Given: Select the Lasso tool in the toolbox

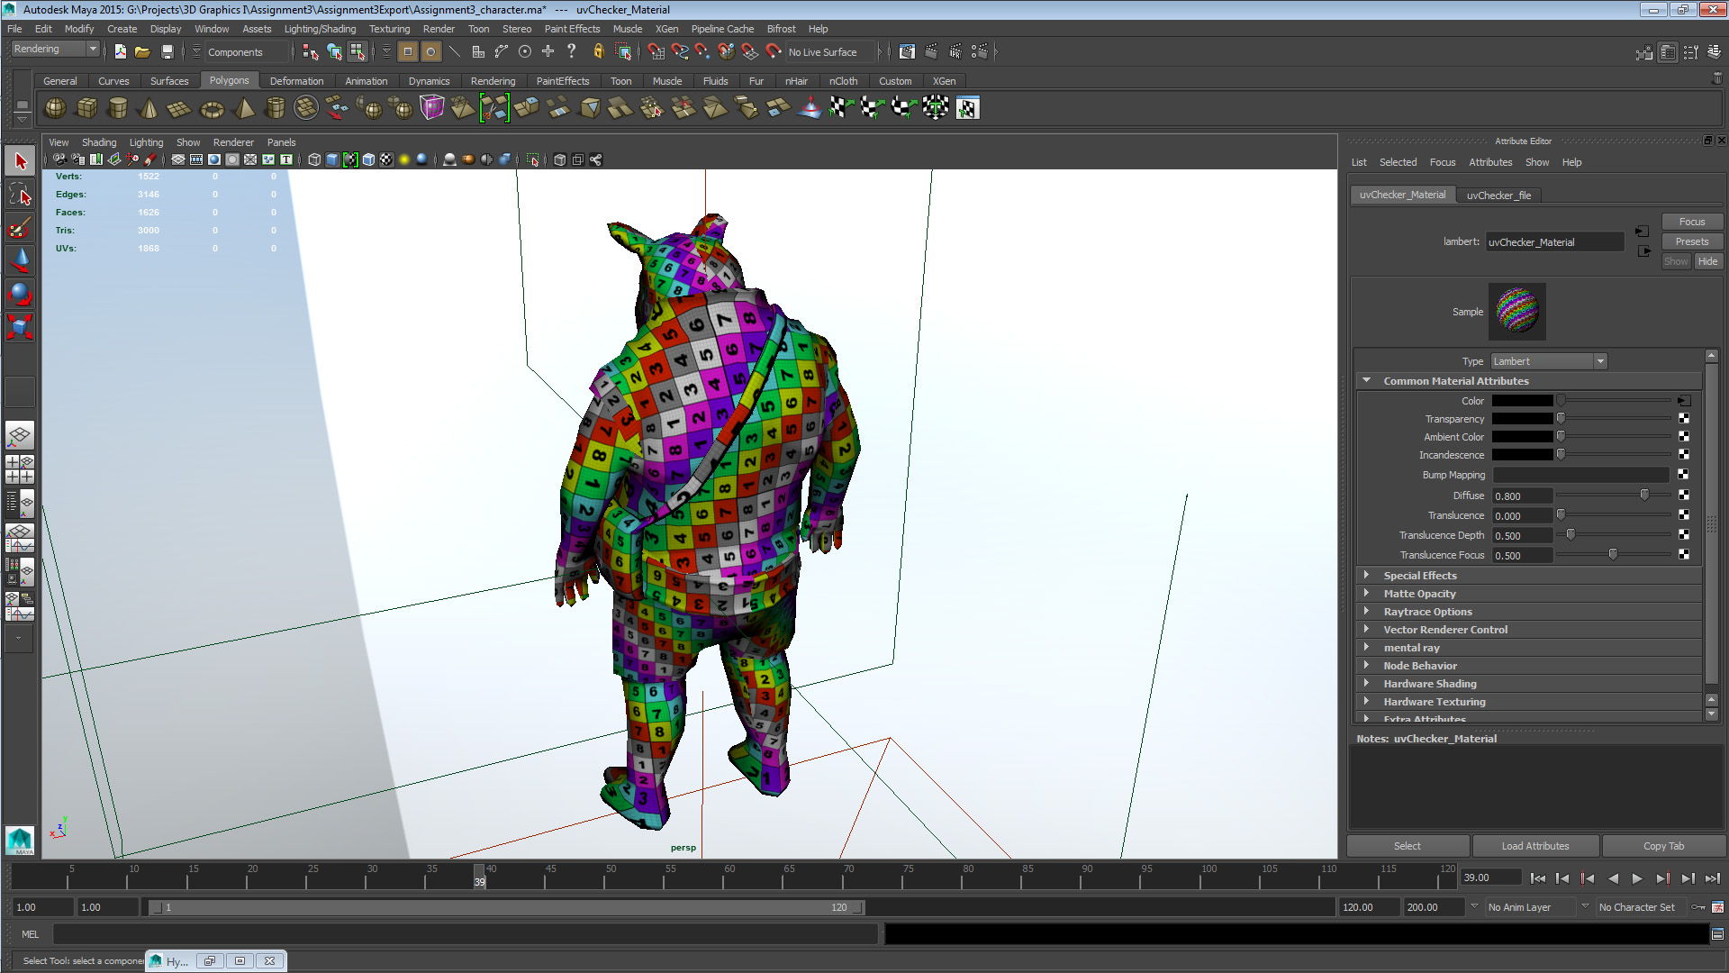Looking at the screenshot, I should tap(19, 192).
